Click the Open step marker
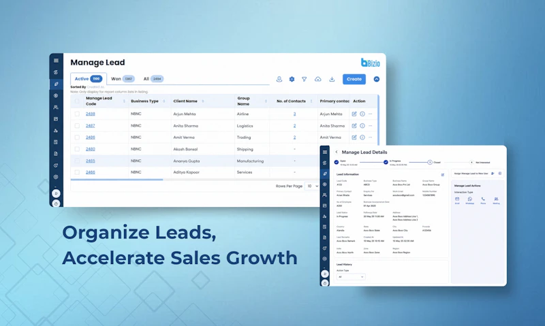The width and height of the screenshot is (545, 326). click(337, 162)
